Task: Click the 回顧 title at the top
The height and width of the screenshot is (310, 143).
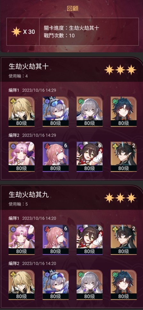Action: (x=71, y=8)
